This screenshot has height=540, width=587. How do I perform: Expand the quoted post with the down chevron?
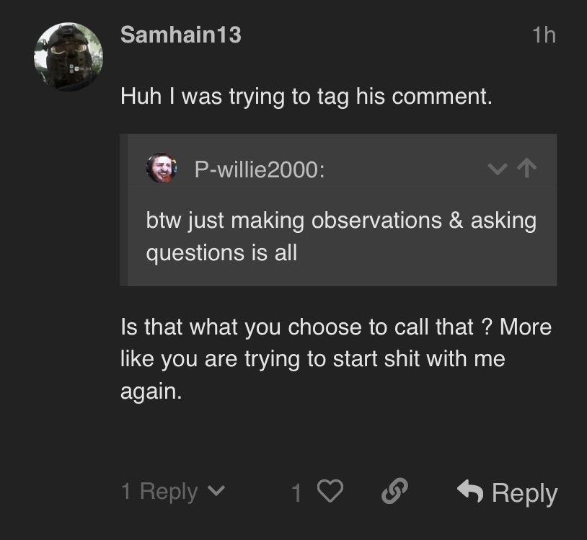(x=498, y=169)
